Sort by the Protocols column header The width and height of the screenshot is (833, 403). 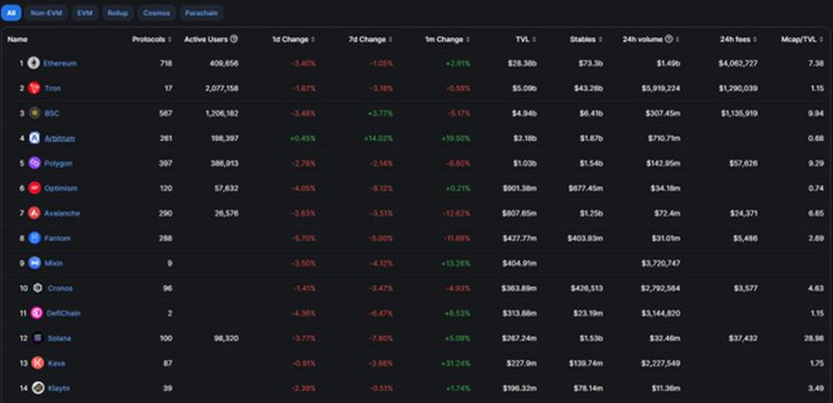151,39
